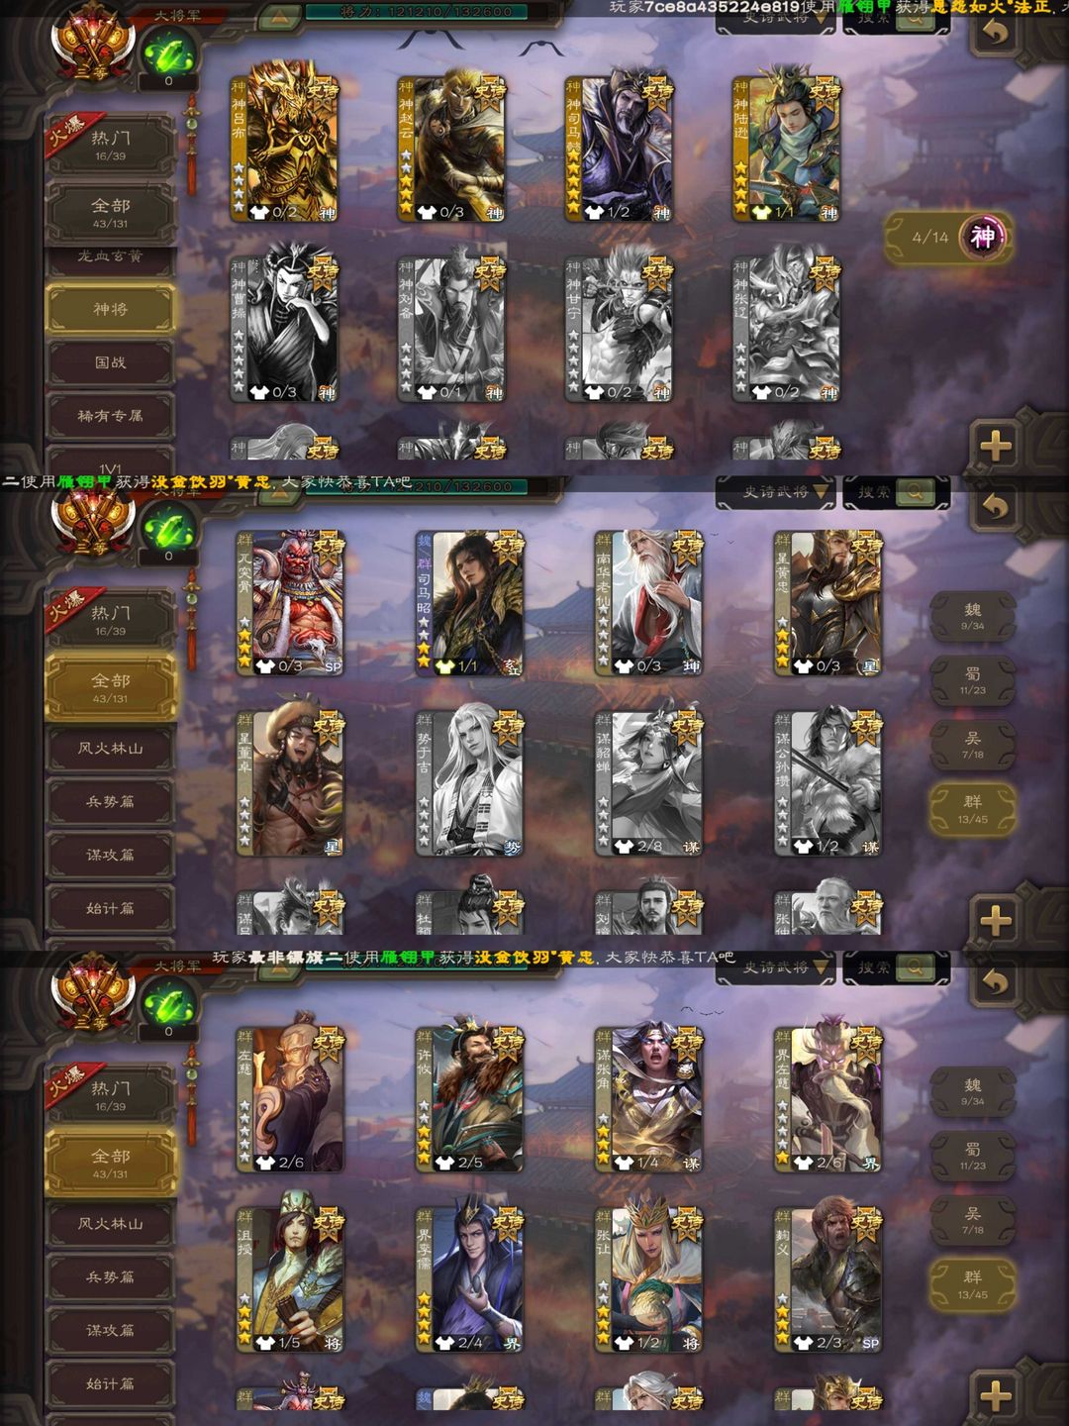The image size is (1069, 1426).
Task: Tap the SP badge on 兀突骨 card
Action: click(x=333, y=666)
